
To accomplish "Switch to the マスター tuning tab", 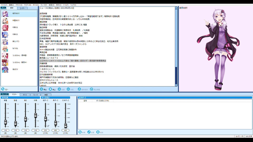I will [14, 94].
